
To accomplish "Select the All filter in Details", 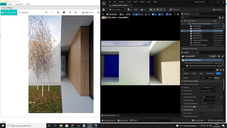I will [218, 74].
